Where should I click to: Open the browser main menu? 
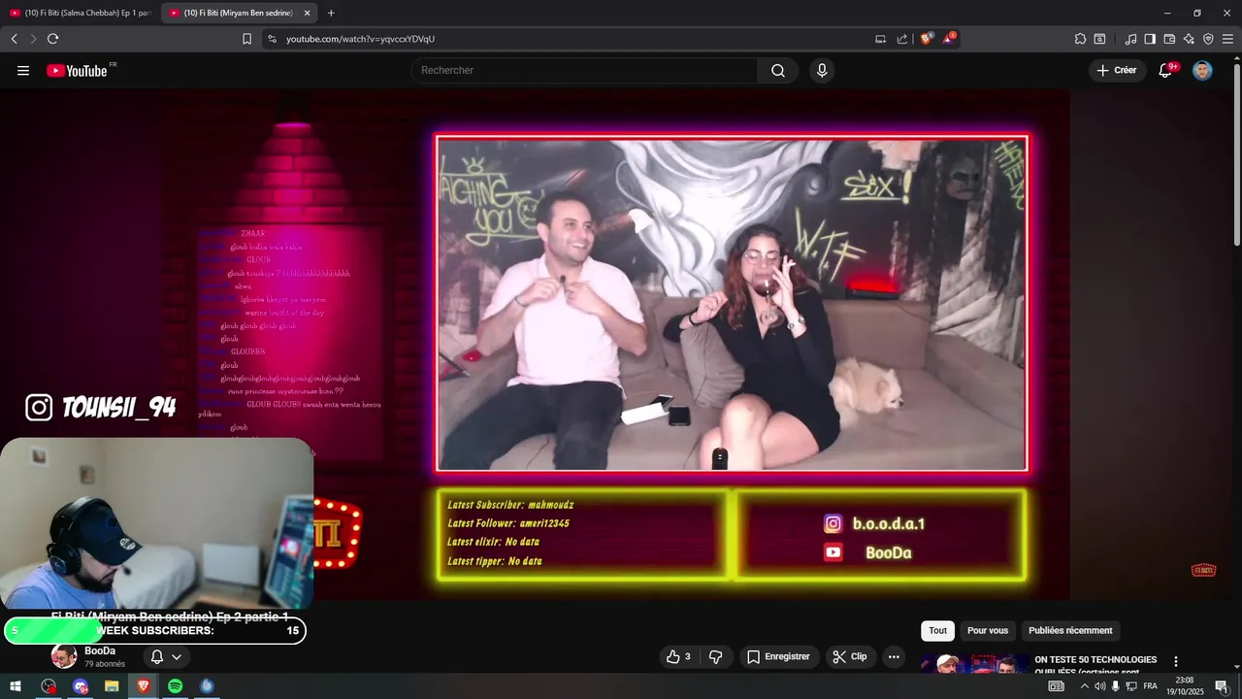click(x=1227, y=39)
